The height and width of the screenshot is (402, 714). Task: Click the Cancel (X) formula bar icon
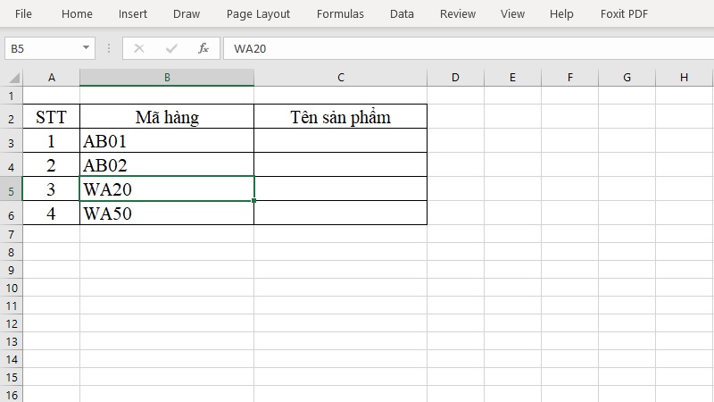coord(139,48)
